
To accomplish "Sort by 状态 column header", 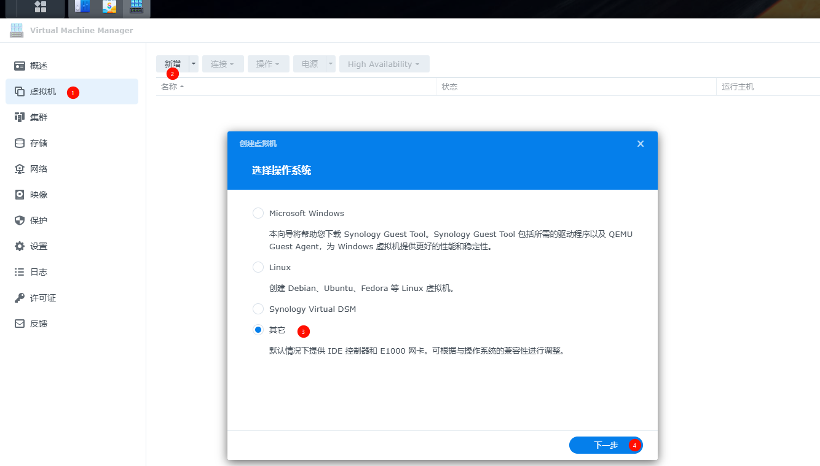I will 577,87.
